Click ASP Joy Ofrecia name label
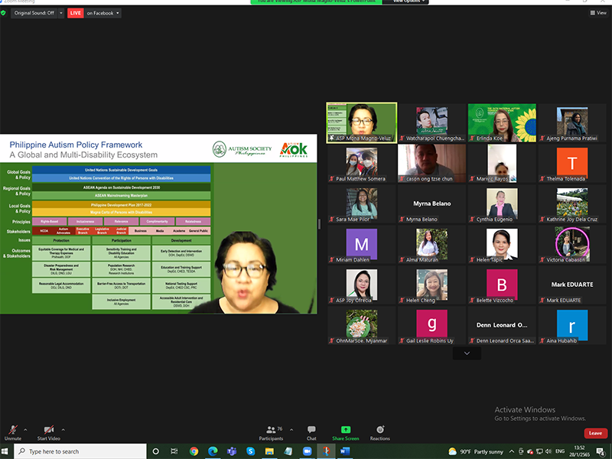The image size is (612, 459). [353, 300]
